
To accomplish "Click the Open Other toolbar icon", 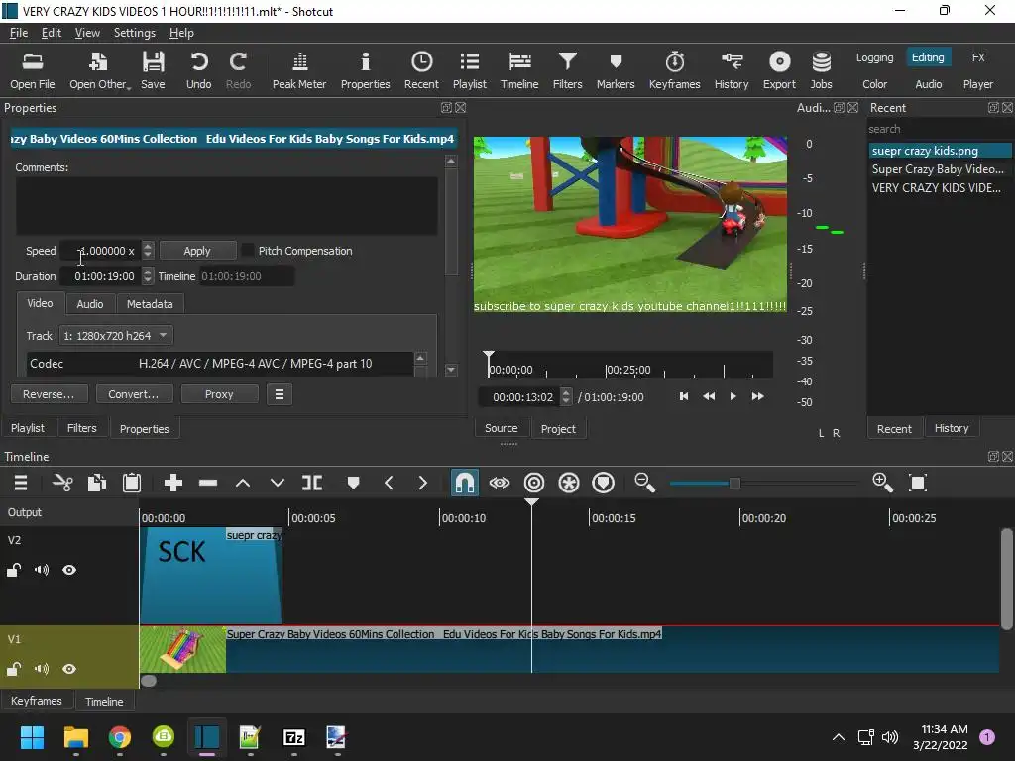I will point(99,70).
